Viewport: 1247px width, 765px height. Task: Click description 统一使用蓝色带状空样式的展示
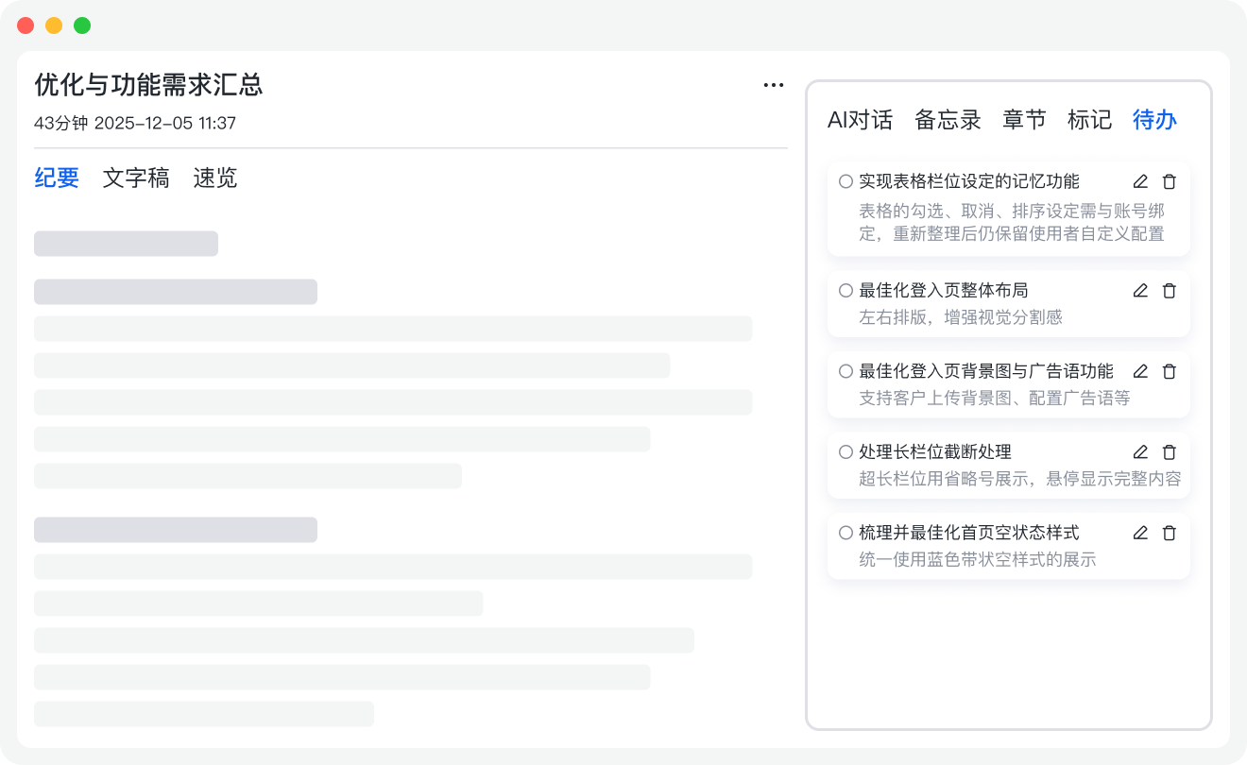coord(978,559)
